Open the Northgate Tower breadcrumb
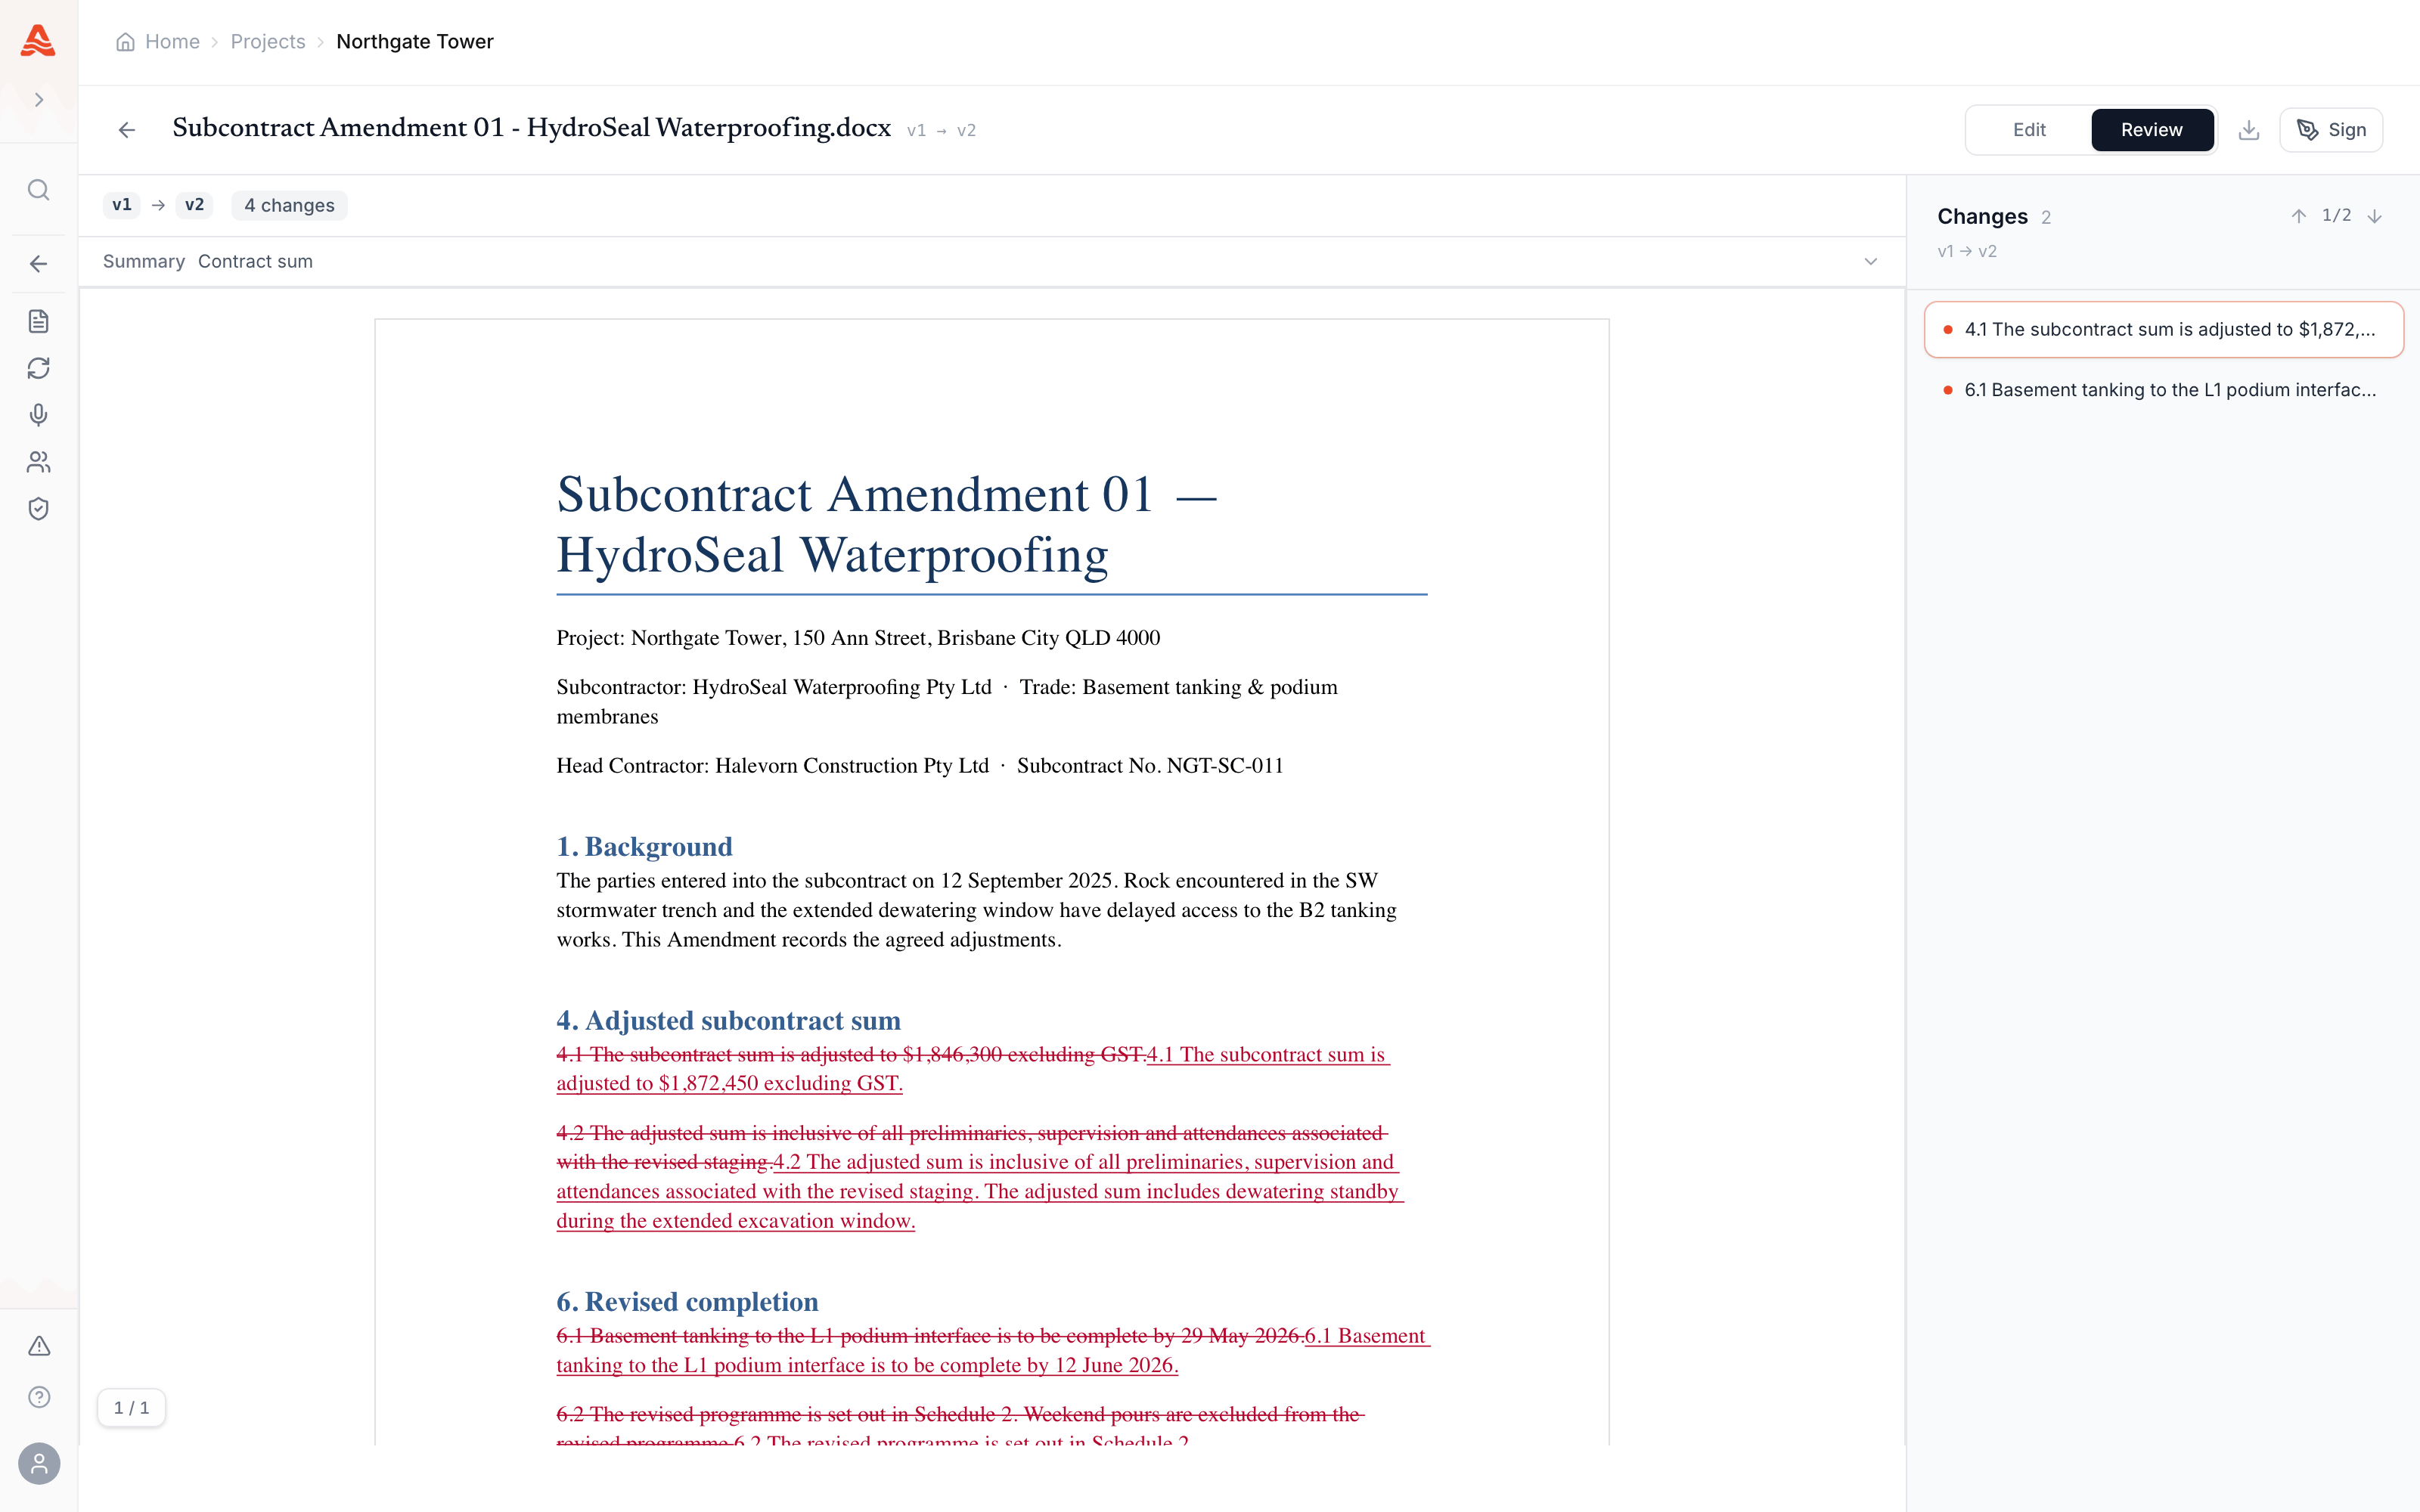This screenshot has width=2420, height=1512. click(415, 42)
